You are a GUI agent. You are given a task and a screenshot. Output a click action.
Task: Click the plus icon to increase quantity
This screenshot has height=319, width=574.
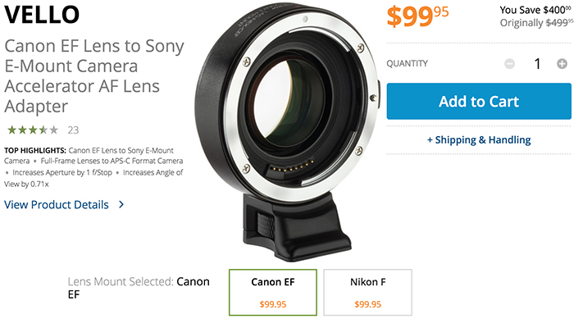pyautogui.click(x=562, y=64)
